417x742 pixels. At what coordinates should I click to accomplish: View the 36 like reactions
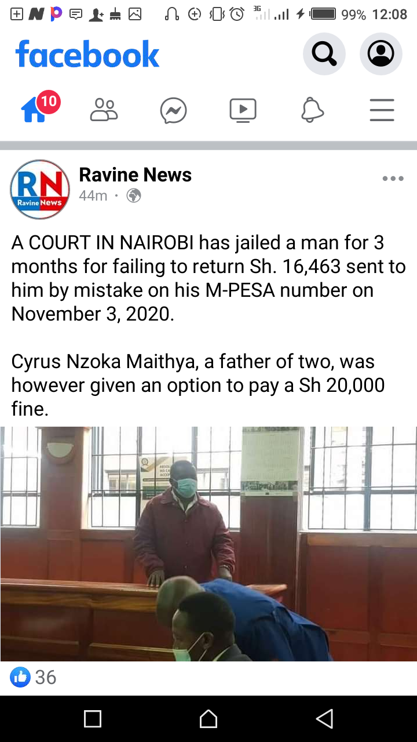[x=46, y=677]
